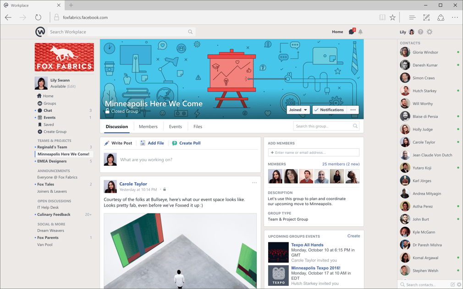Toggle the group Notifications check button

click(x=329, y=110)
